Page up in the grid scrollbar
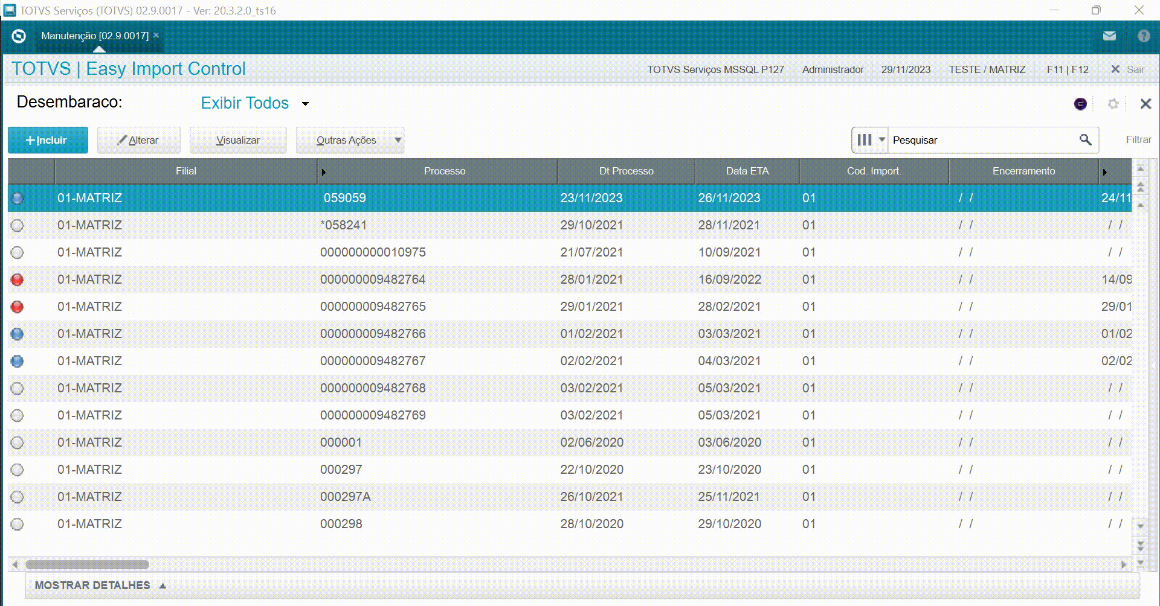The image size is (1160, 606). (x=1140, y=187)
